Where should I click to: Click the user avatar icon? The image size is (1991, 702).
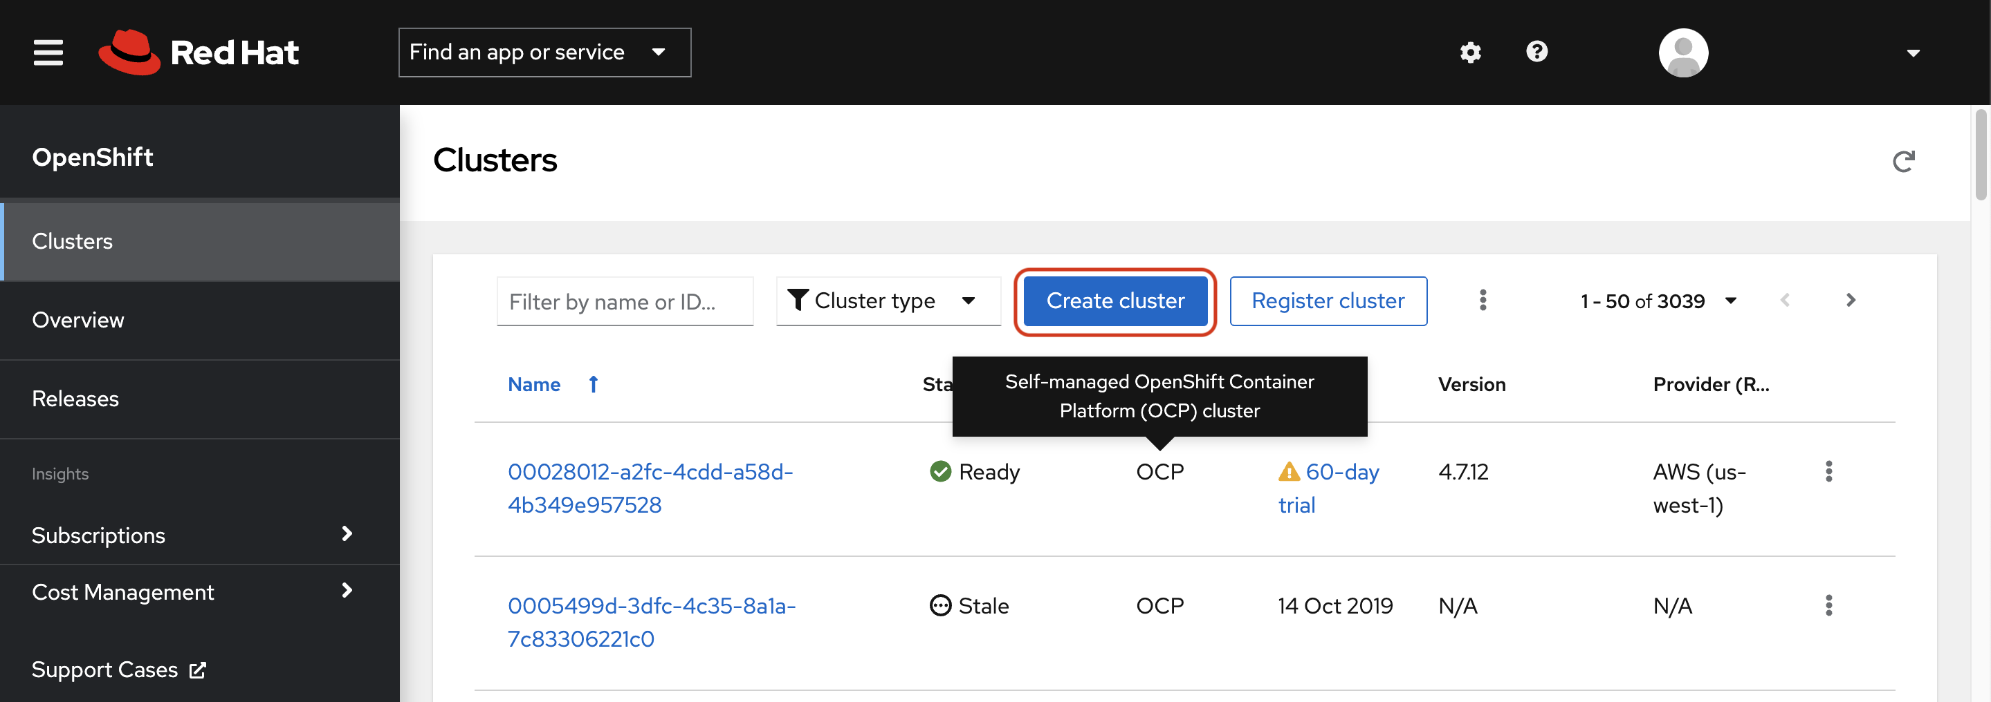coord(1683,53)
